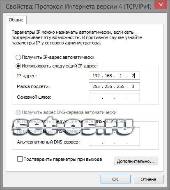The width and height of the screenshot is (170, 190).
Task: Click the dialog title bar text
Action: point(78,7)
